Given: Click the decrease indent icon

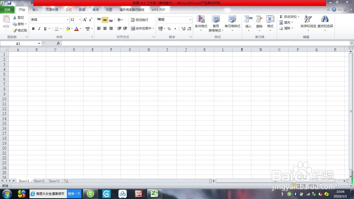Looking at the screenshot, I should pyautogui.click(x=119, y=28).
